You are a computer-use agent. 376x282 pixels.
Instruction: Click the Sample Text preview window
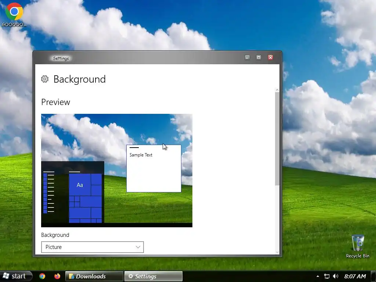[154, 168]
